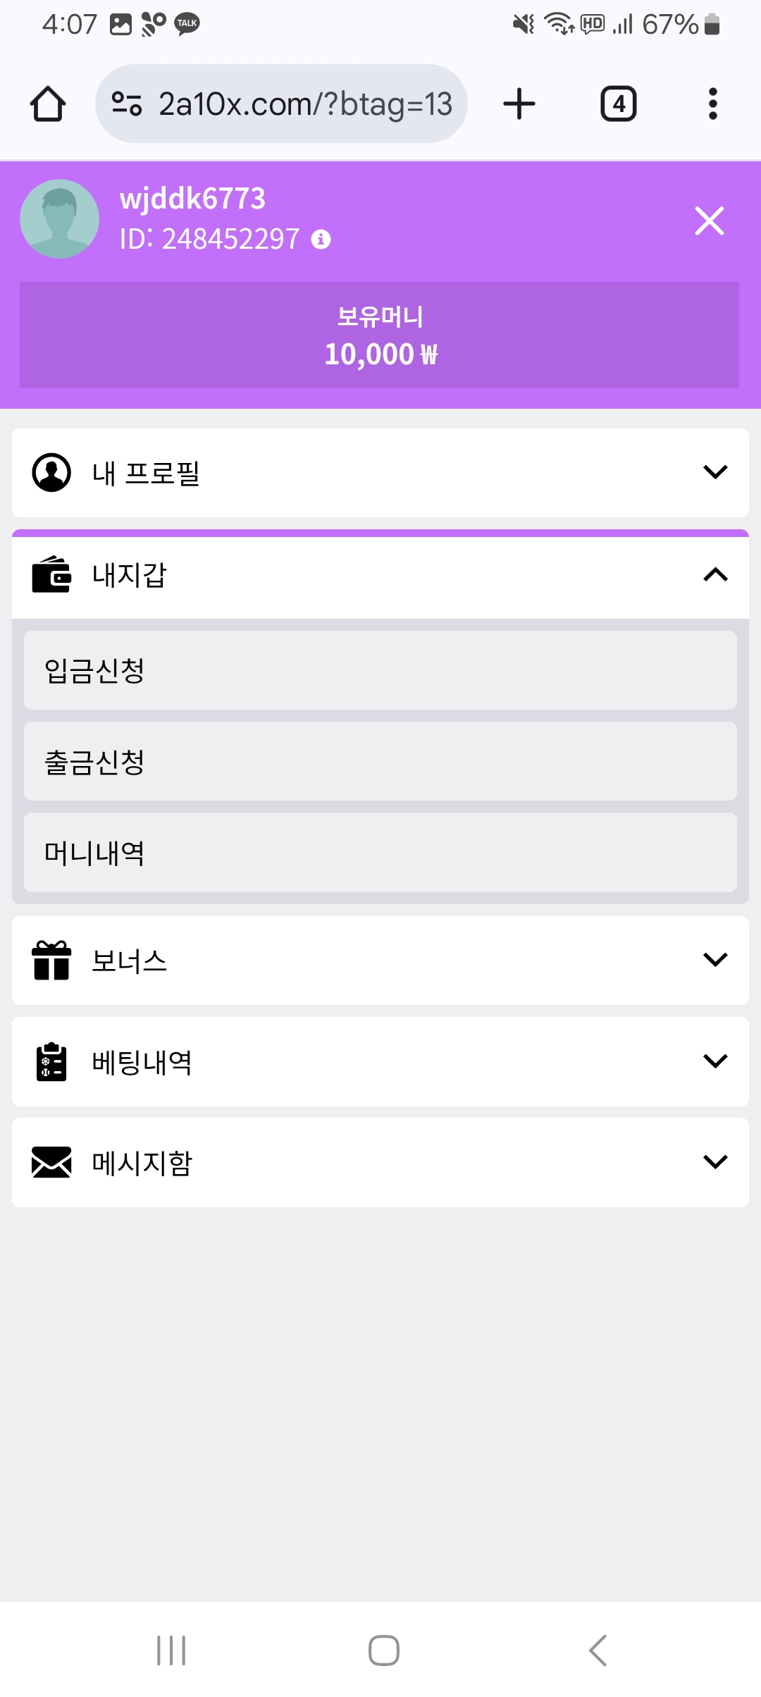Image resolution: width=761 pixels, height=1697 pixels.
Task: Expand the 보너스 section
Action: click(380, 961)
